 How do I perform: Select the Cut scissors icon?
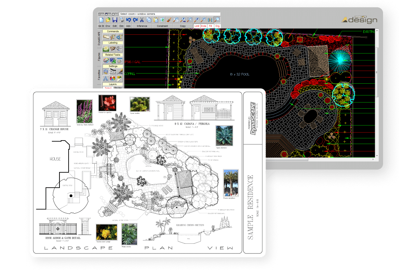tap(142, 20)
